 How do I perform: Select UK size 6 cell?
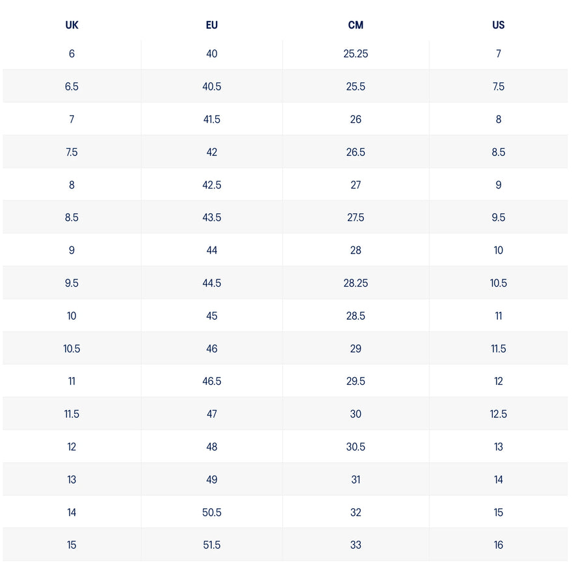click(71, 54)
